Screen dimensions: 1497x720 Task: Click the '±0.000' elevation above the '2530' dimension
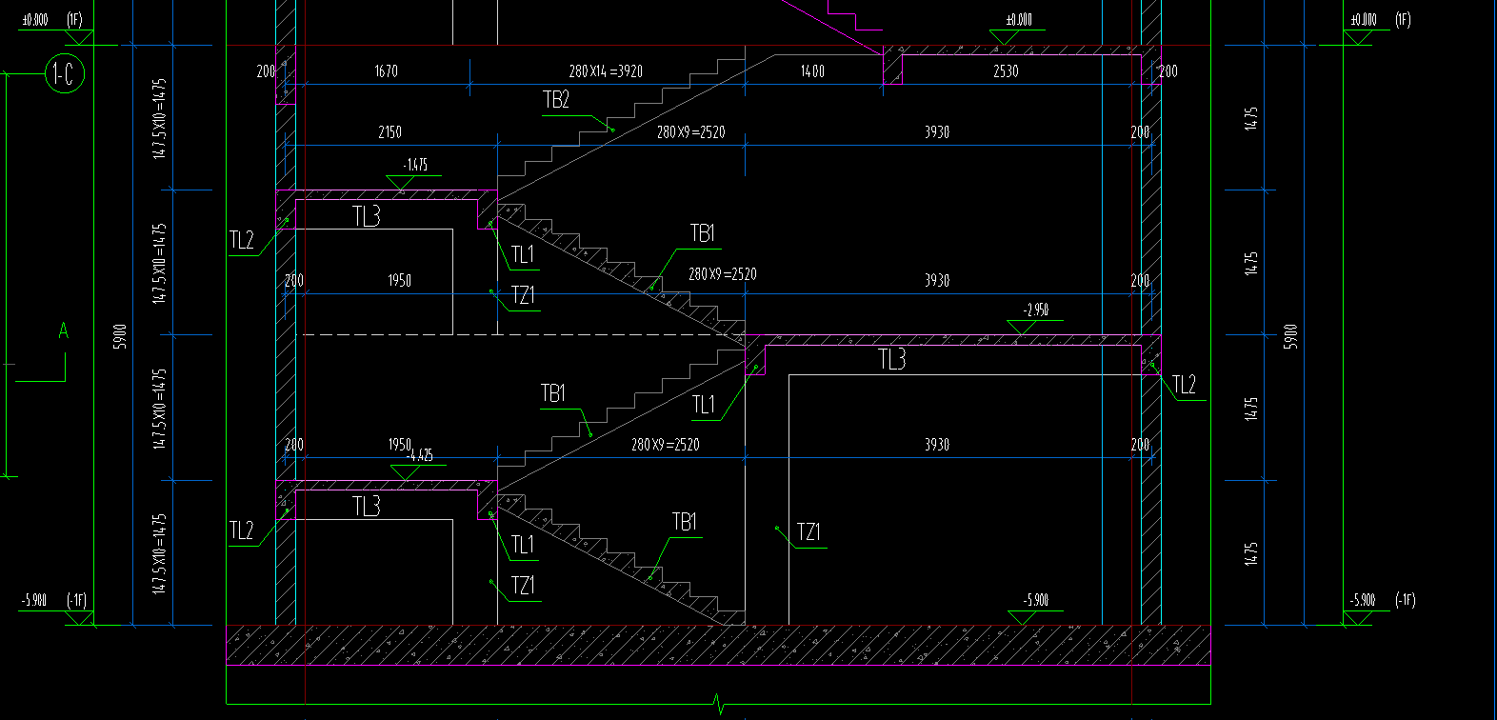point(1018,20)
